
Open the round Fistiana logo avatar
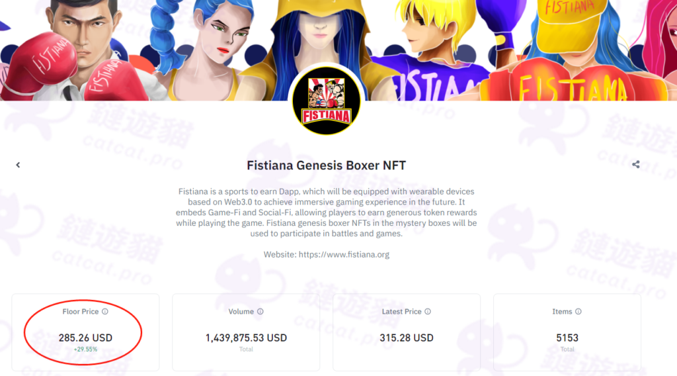[327, 101]
